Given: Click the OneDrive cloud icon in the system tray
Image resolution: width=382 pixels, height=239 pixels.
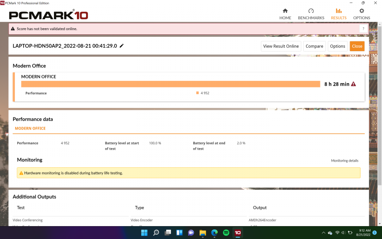Looking at the screenshot, I should 330,233.
